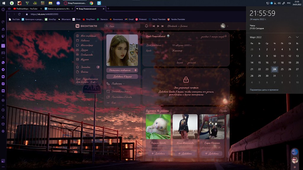303x170 pixels.
Task: Skip to next track in VK player
Action: click(x=162, y=26)
